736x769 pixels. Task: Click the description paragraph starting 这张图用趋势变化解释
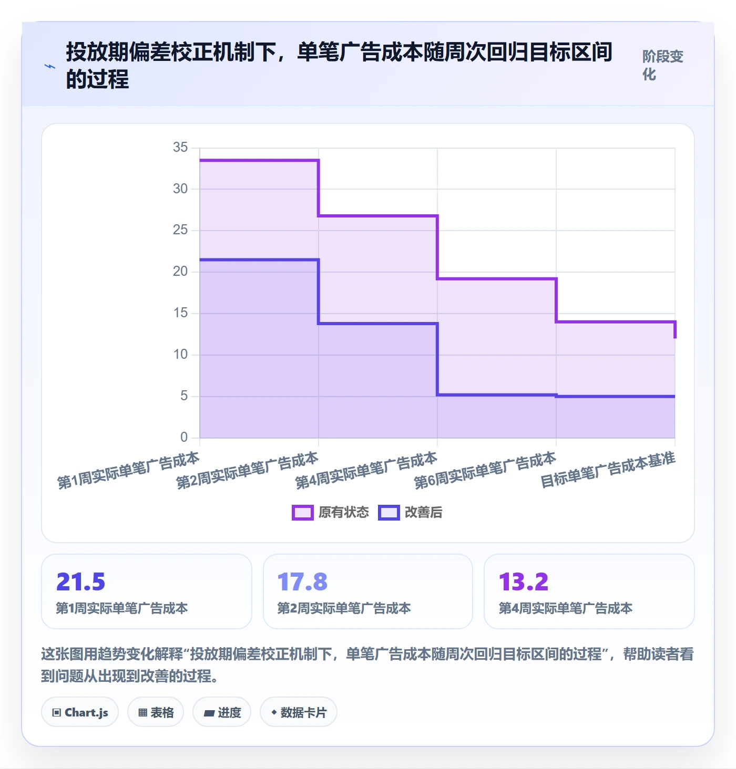(367, 664)
